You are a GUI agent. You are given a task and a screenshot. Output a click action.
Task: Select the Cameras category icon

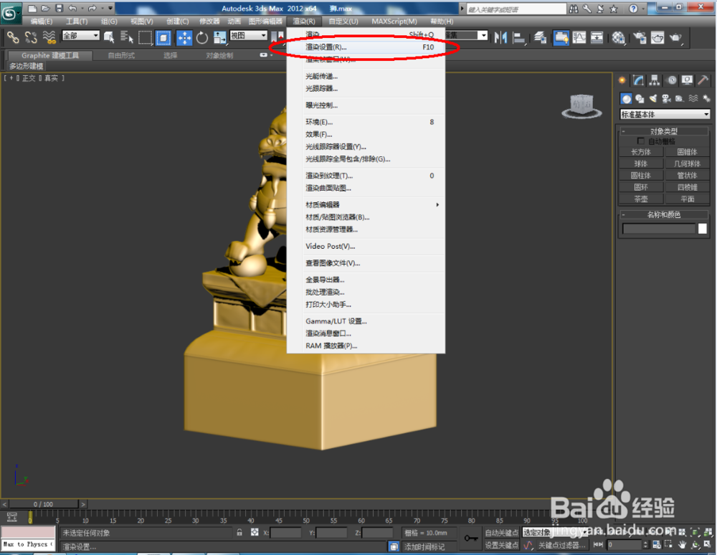(666, 98)
